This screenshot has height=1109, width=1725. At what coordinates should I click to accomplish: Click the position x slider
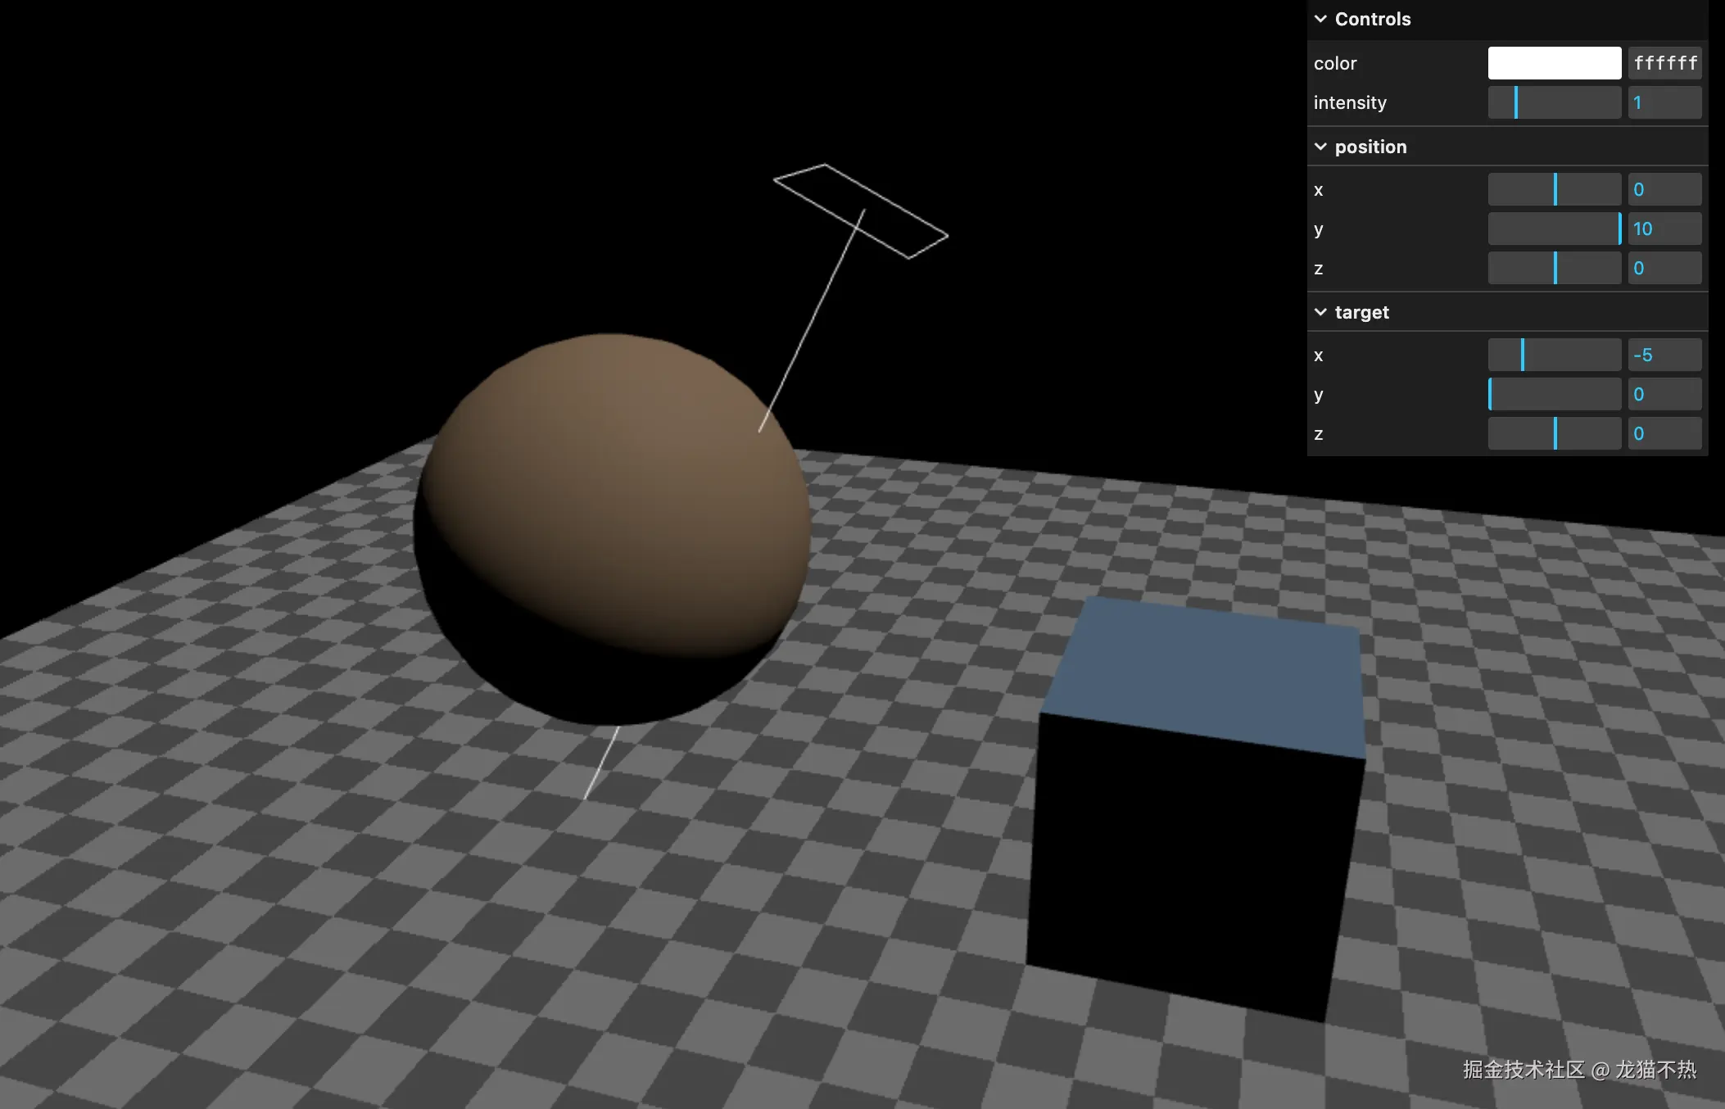click(1554, 189)
